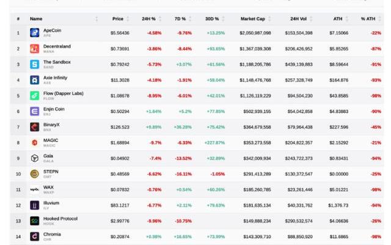Screen dimensions: 391x245
Task: Click the BinaryX logo icon
Action: [35, 127]
